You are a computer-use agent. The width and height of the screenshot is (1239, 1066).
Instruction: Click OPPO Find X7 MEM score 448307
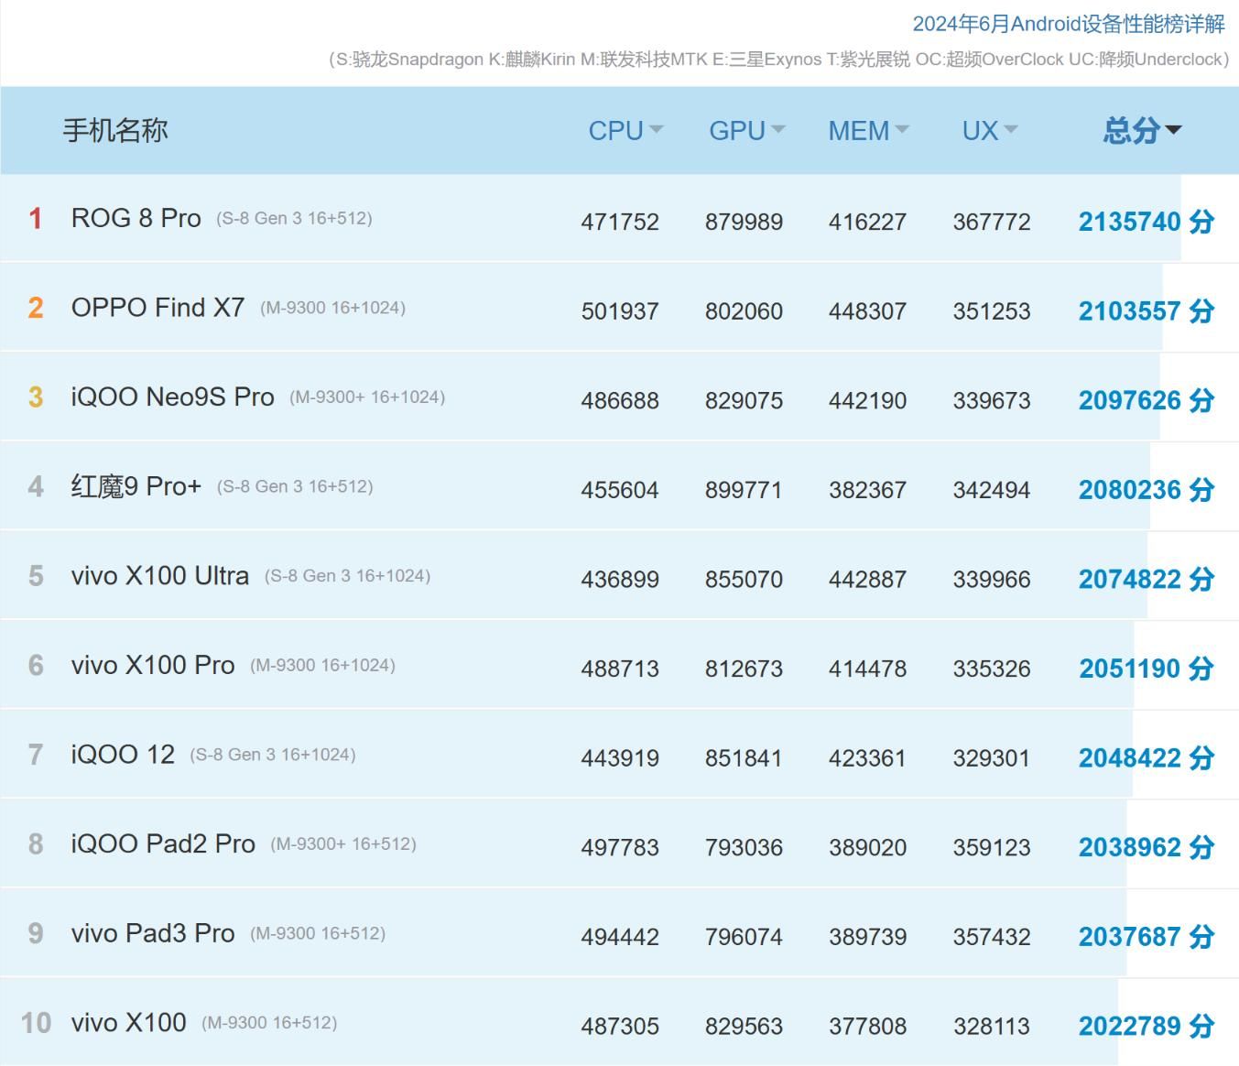tap(867, 311)
